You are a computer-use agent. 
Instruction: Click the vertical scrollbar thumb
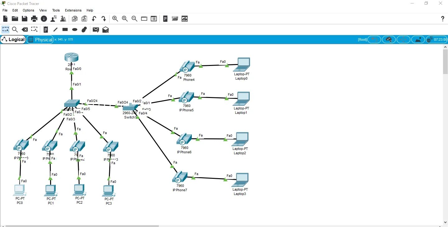(x=445, y=62)
